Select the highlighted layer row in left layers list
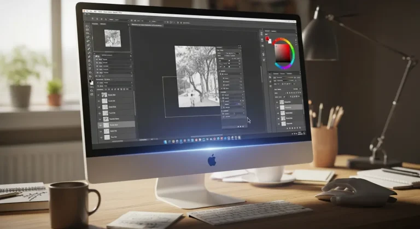Screen dimensions: 420x229 [116, 125]
